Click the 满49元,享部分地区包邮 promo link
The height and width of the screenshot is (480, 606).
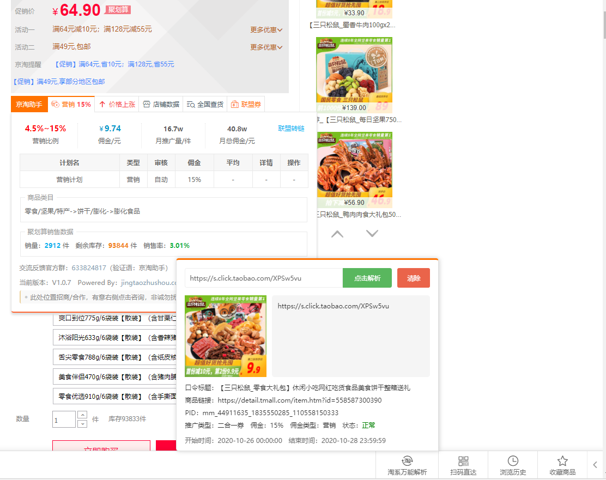click(x=59, y=82)
